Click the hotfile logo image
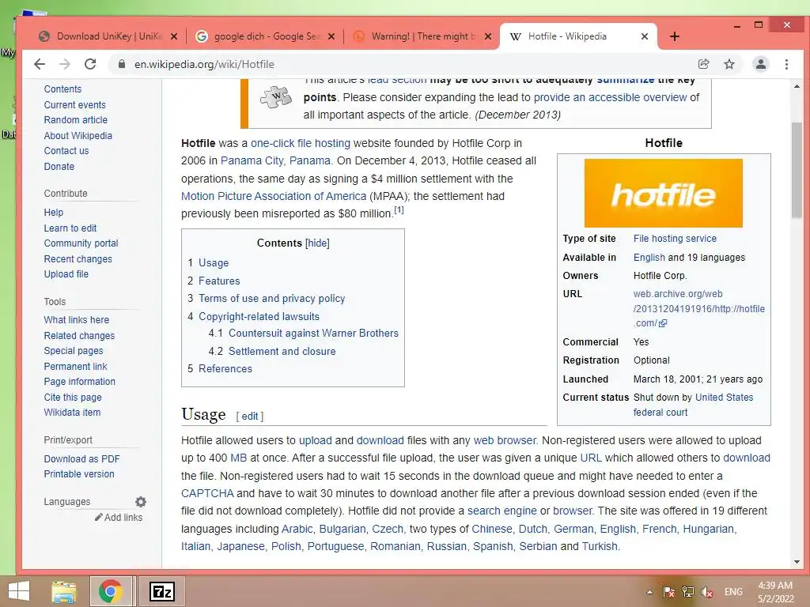The image size is (810, 607). point(664,193)
